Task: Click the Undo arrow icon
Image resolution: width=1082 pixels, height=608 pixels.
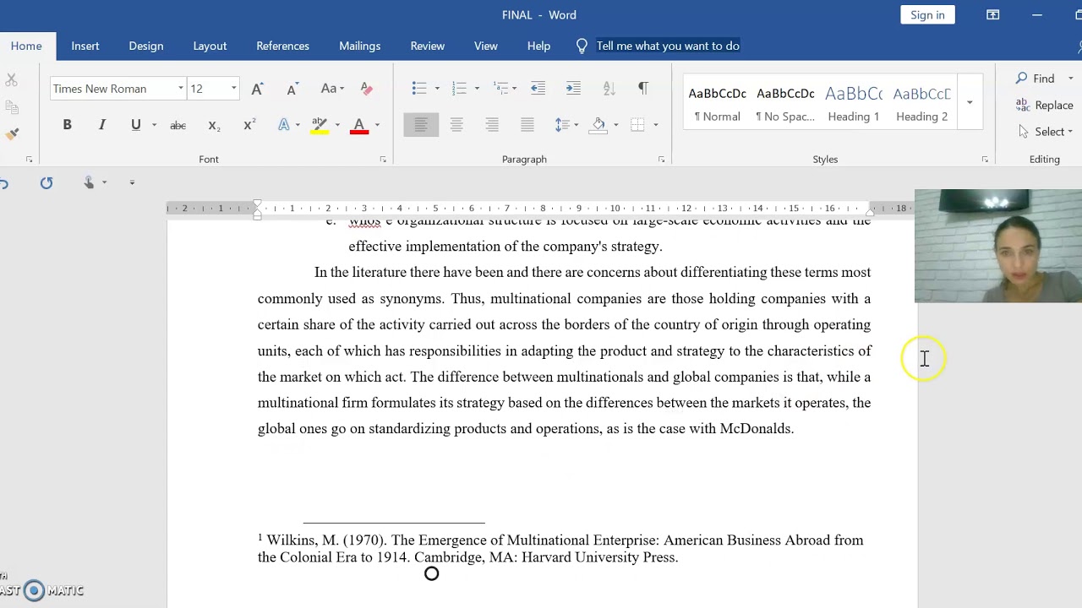Action: coord(4,183)
